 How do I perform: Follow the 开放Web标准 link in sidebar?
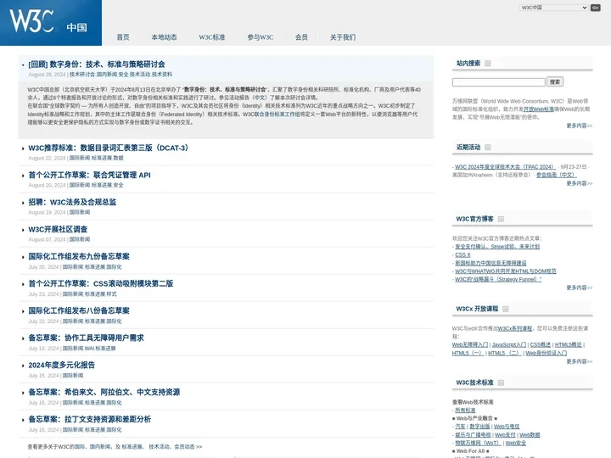539,109
